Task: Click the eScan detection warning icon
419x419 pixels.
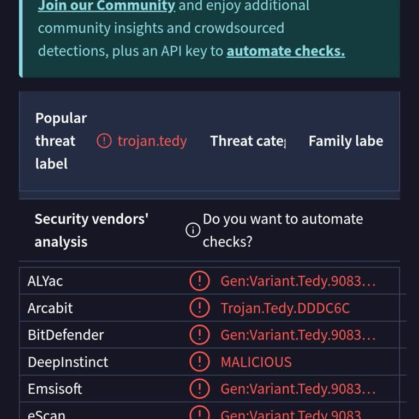Action: [x=200, y=413]
